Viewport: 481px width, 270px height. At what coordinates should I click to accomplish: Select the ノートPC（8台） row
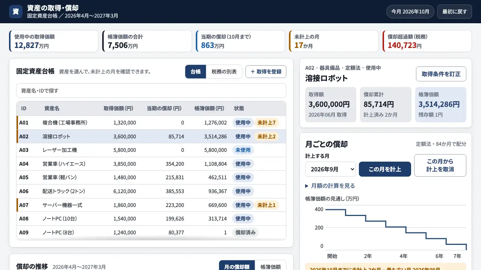pyautogui.click(x=151, y=232)
